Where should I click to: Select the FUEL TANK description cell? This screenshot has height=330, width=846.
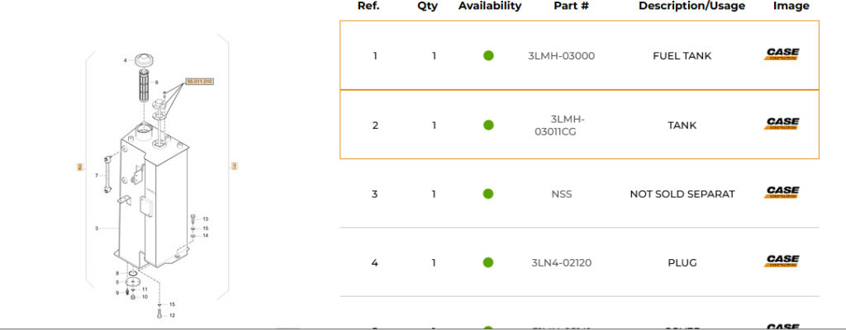click(x=682, y=55)
